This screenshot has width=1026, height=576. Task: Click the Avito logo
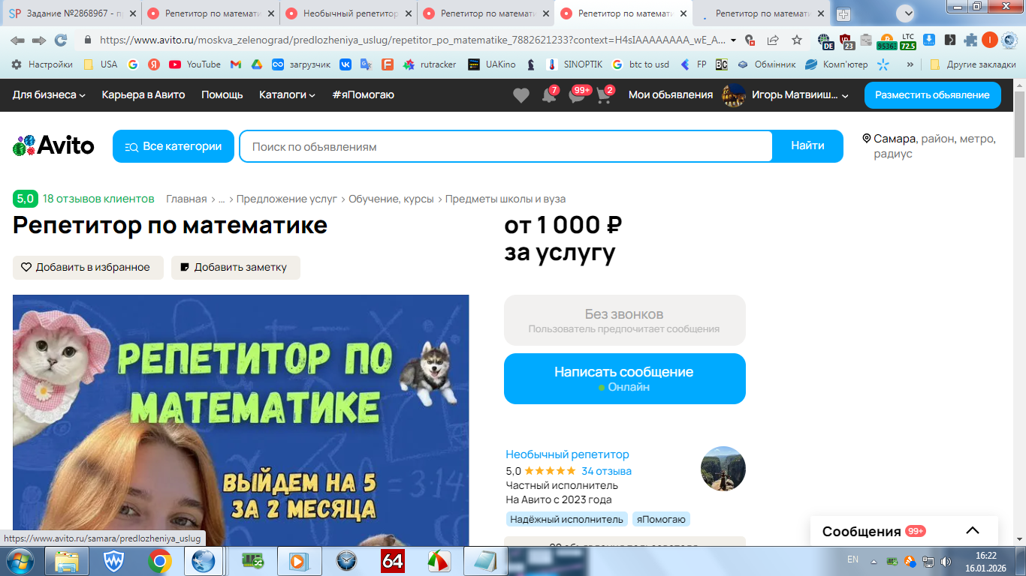[x=53, y=145]
